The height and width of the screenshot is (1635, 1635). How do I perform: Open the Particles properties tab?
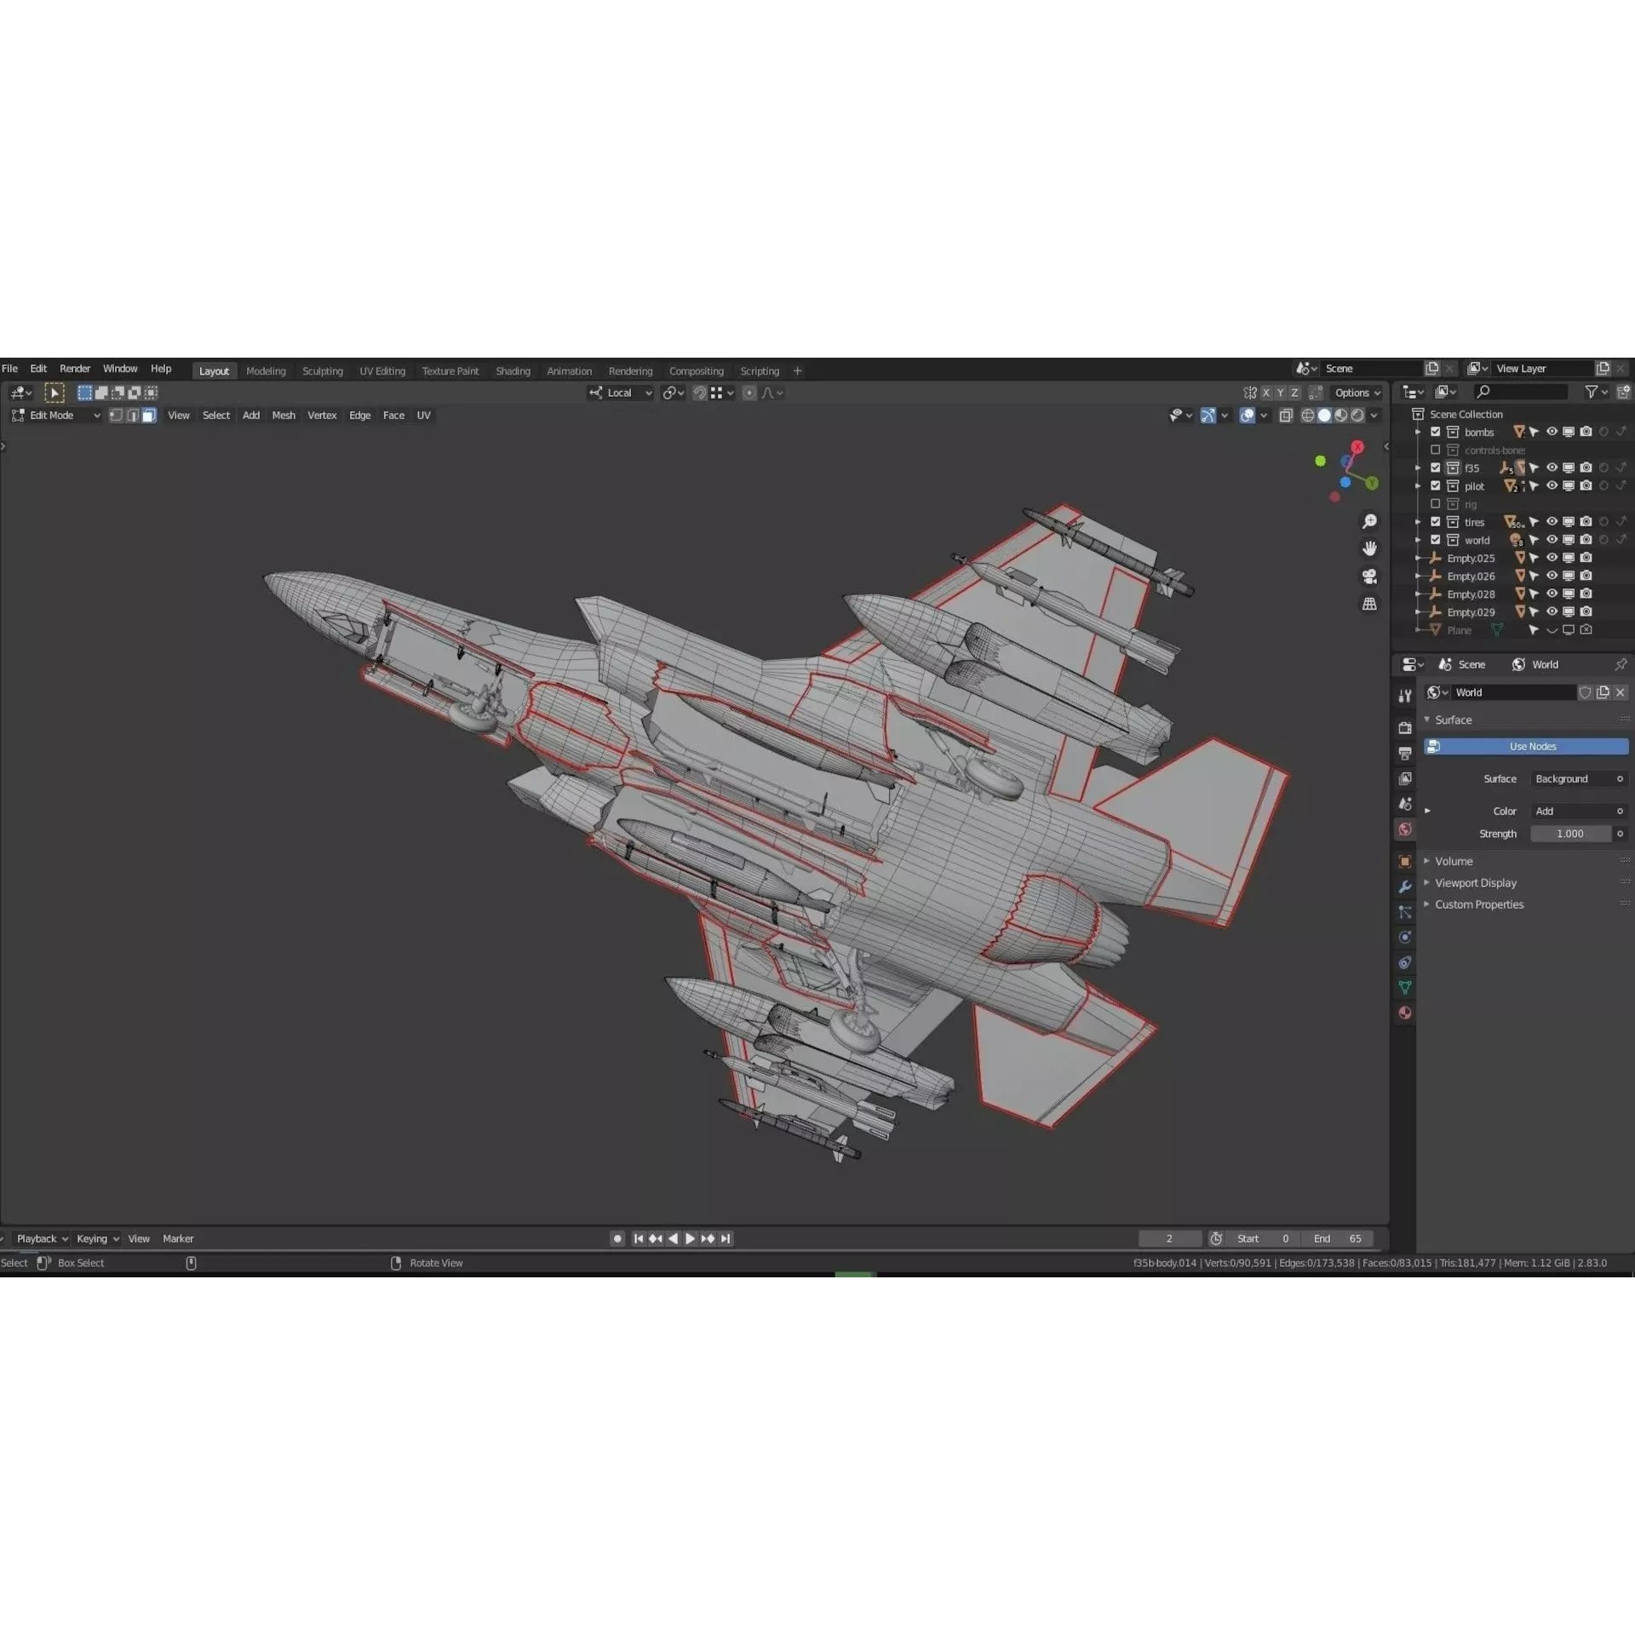coord(1405,912)
